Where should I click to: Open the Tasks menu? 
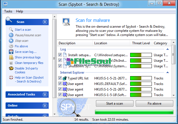coord(8,11)
